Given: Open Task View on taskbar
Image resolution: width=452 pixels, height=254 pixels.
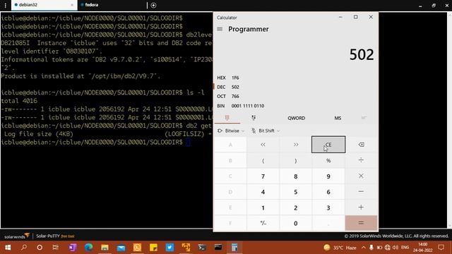Looking at the screenshot, I should tap(55, 248).
